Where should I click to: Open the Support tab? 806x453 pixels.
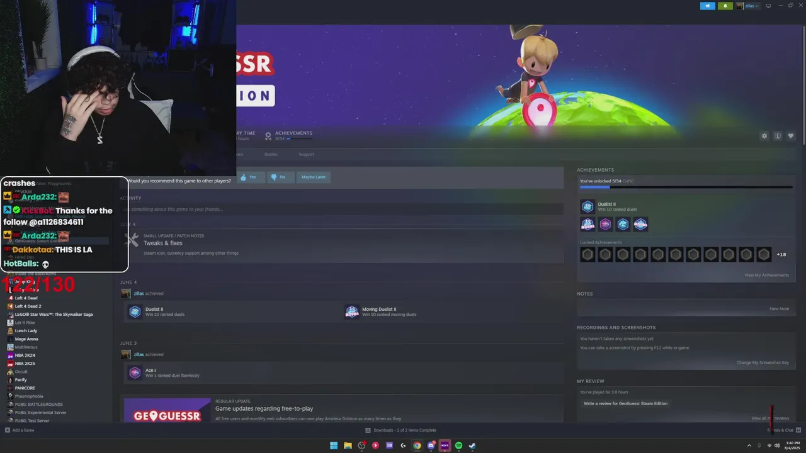tap(306, 154)
